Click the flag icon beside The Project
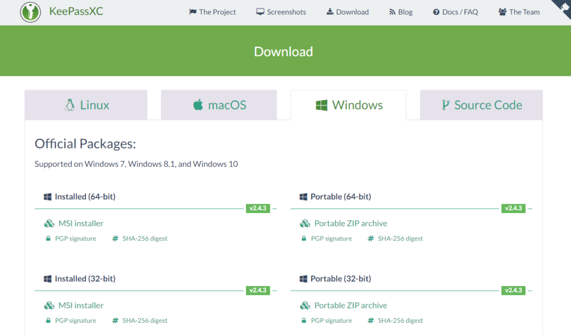This screenshot has height=335, width=571. click(x=192, y=12)
